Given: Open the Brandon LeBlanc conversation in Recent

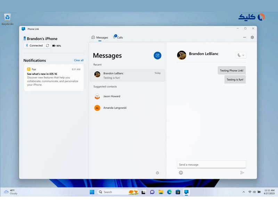Looking at the screenshot, I should click(127, 75).
